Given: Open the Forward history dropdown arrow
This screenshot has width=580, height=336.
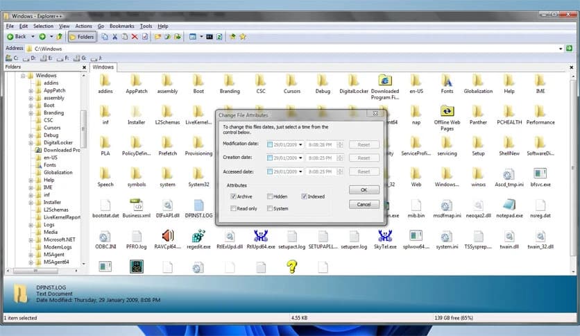Looking at the screenshot, I should point(51,37).
